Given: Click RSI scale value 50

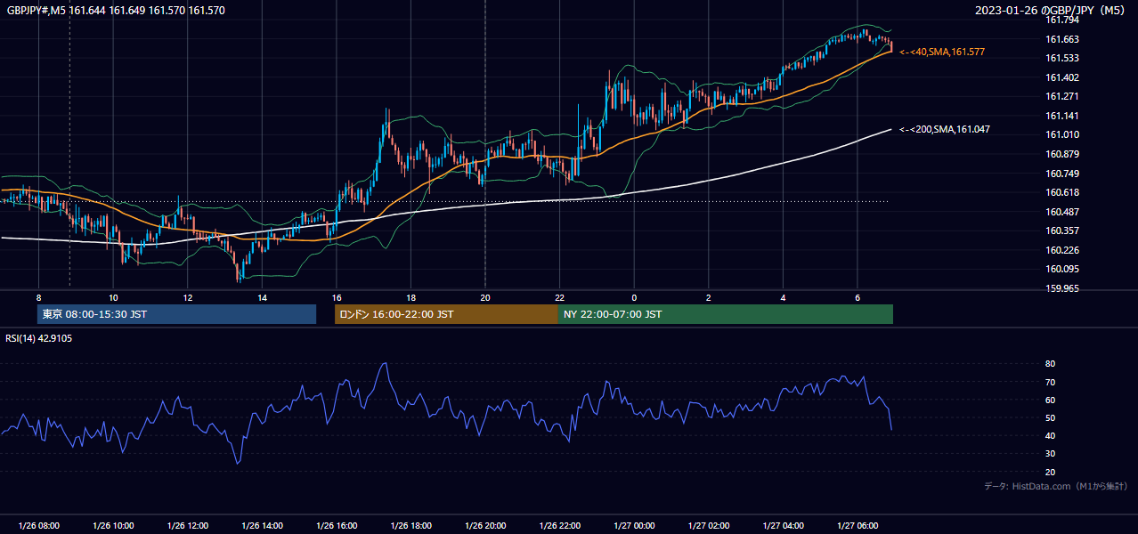Looking at the screenshot, I should point(1051,417).
